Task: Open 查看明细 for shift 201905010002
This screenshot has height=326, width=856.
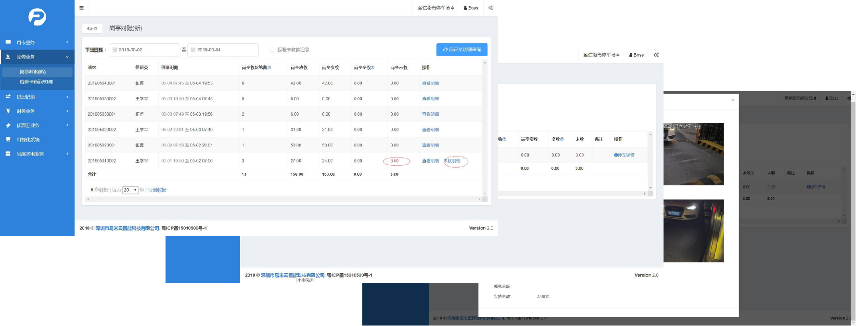Action: coord(430,161)
